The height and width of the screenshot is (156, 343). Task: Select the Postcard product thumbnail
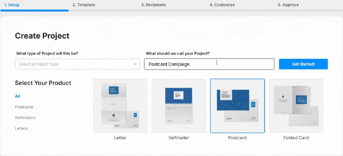(x=237, y=106)
